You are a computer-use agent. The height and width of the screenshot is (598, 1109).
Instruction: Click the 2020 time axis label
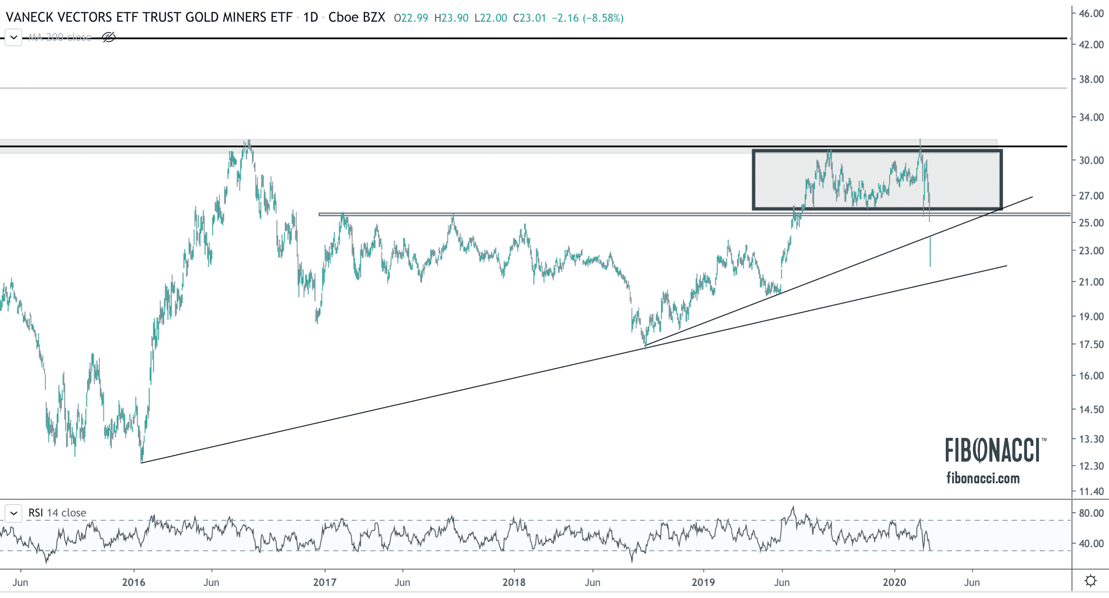pyautogui.click(x=894, y=582)
